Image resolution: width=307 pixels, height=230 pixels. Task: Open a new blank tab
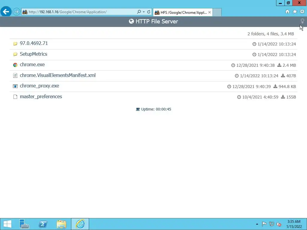point(217,12)
